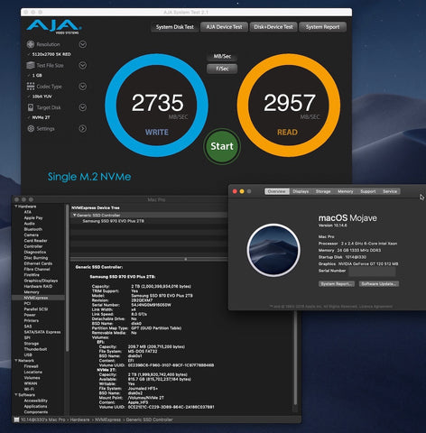Select USB in Hardware list

(28, 355)
